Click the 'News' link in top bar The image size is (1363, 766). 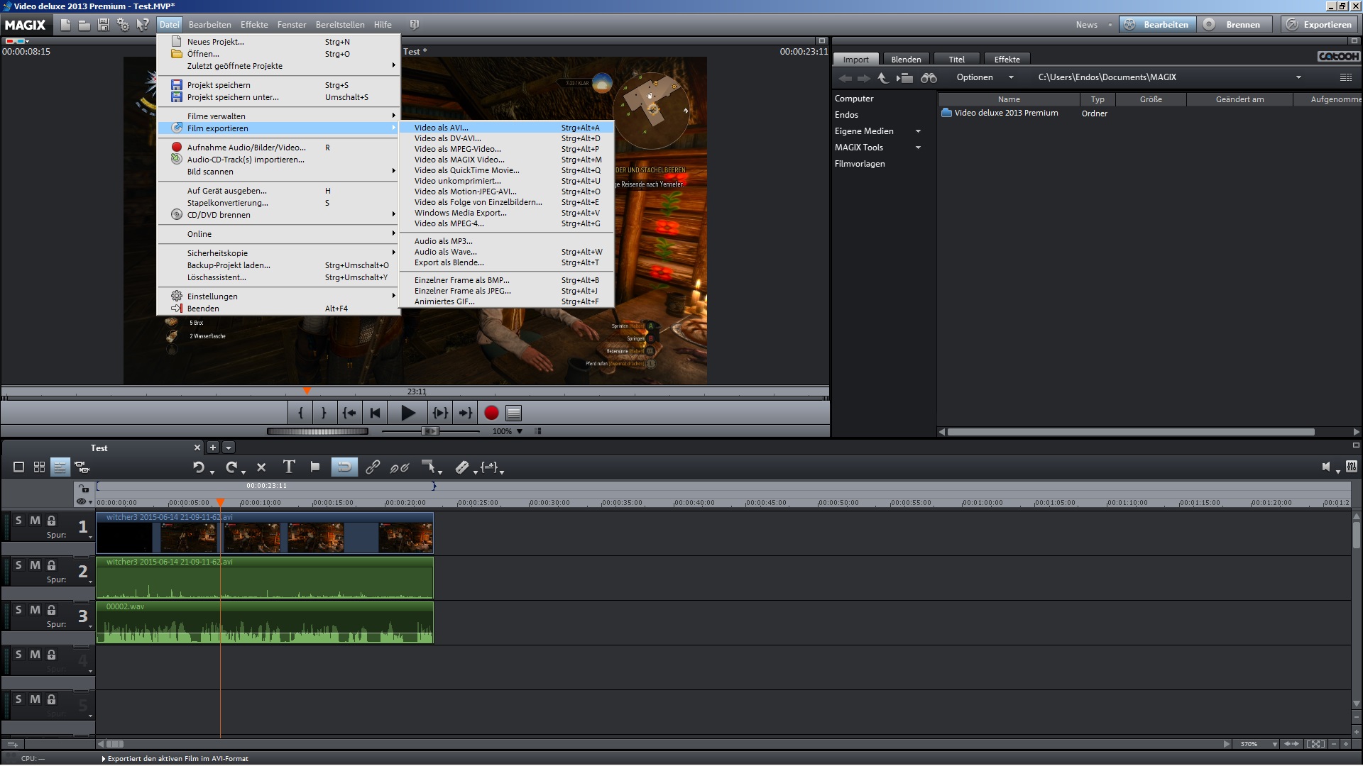[x=1086, y=25]
